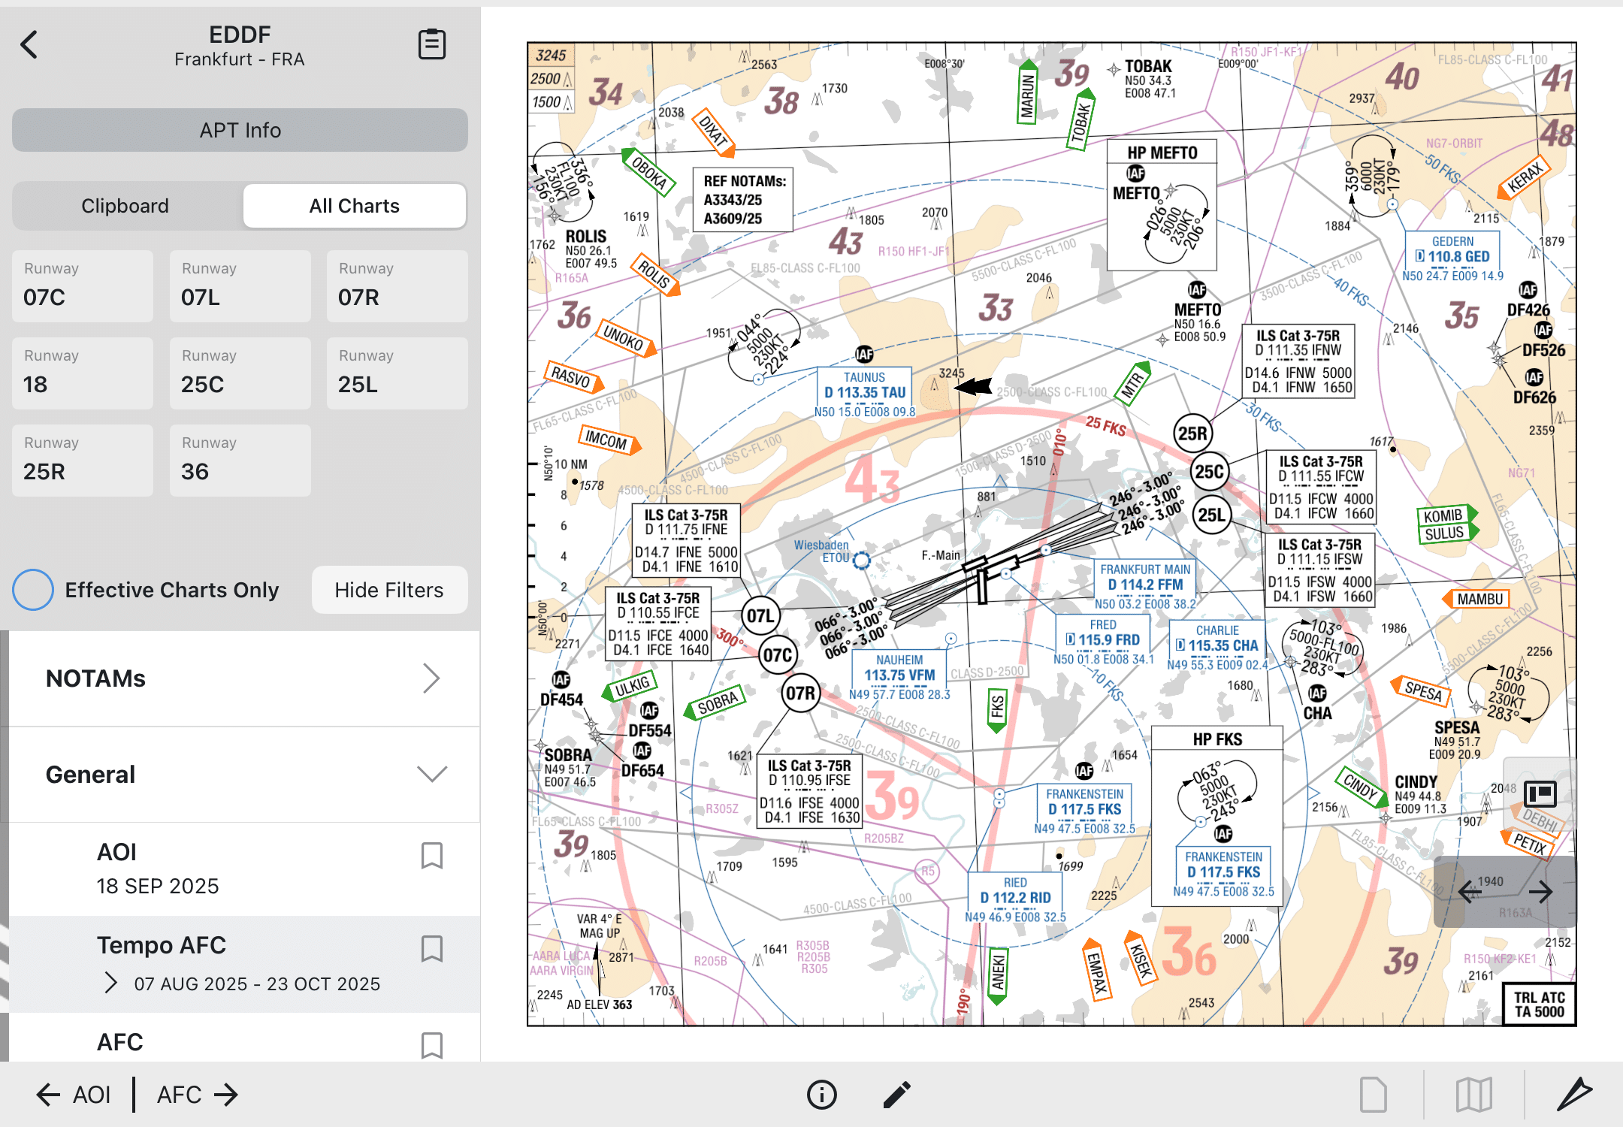The width and height of the screenshot is (1623, 1127).
Task: Tap the blank page icon
Action: 1373,1095
